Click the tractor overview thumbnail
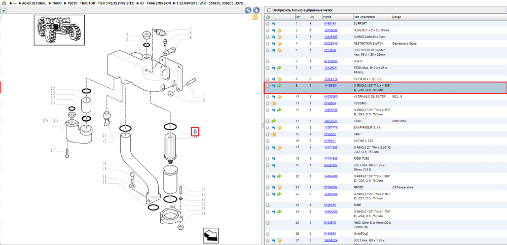The image size is (507, 245). pyautogui.click(x=59, y=30)
